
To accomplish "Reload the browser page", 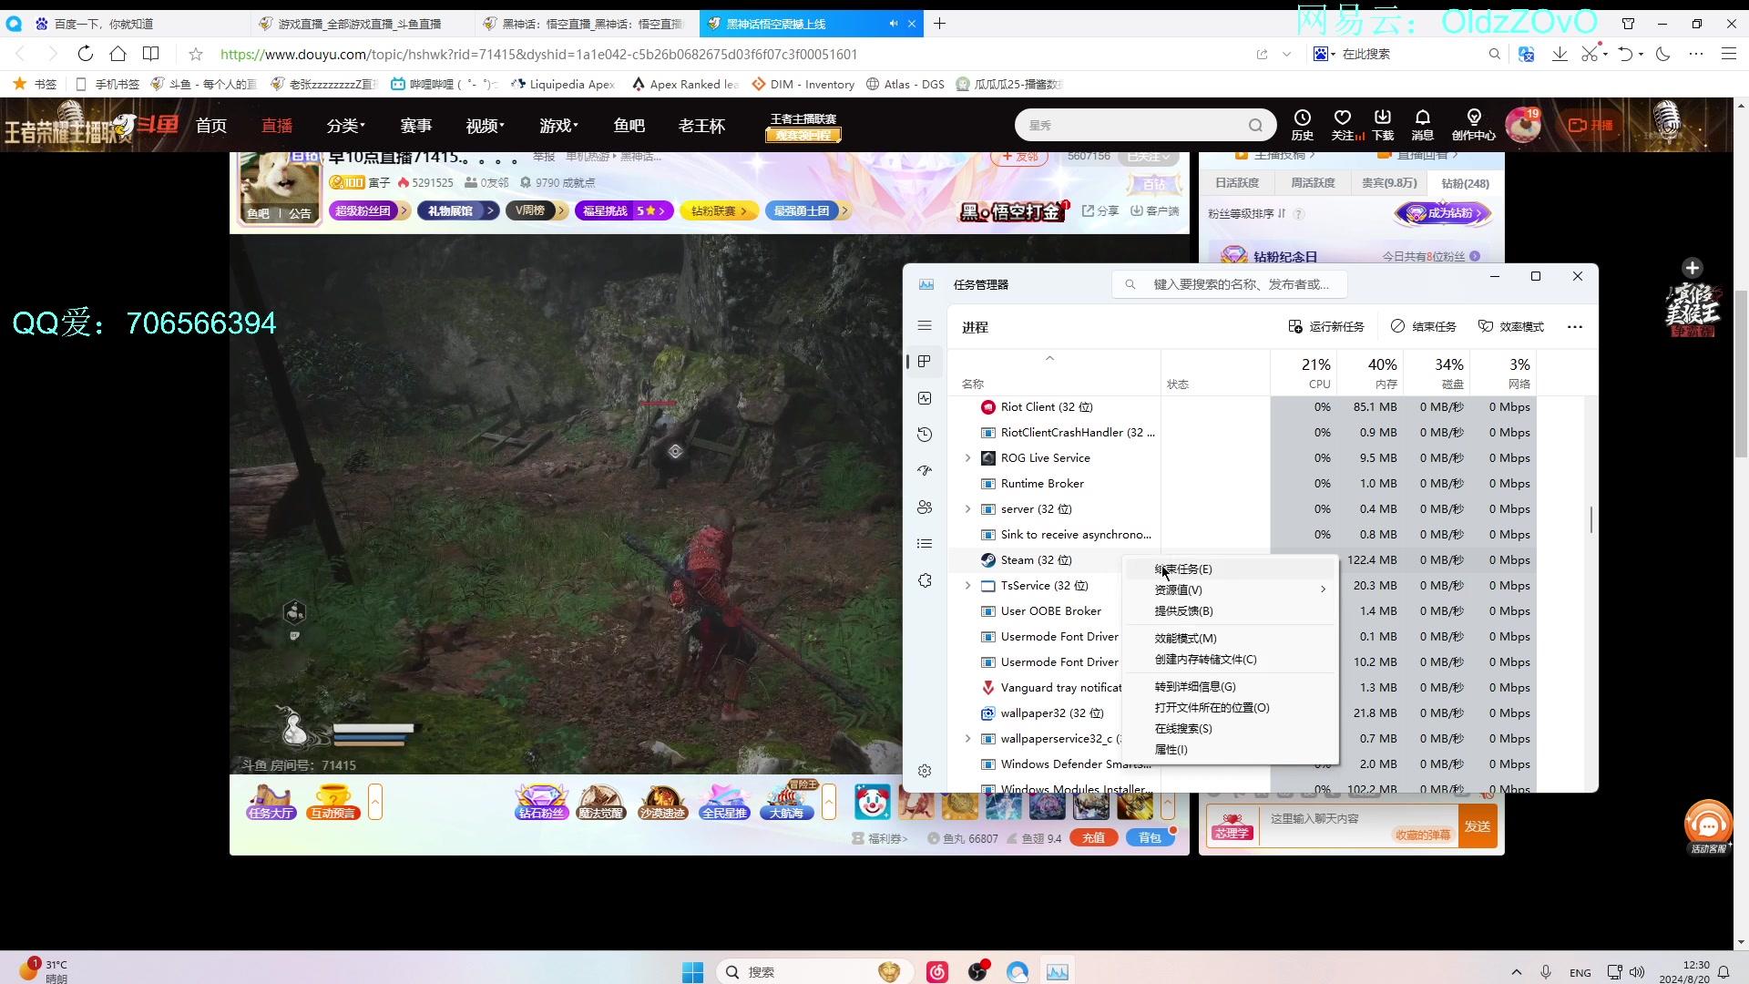I will point(85,54).
